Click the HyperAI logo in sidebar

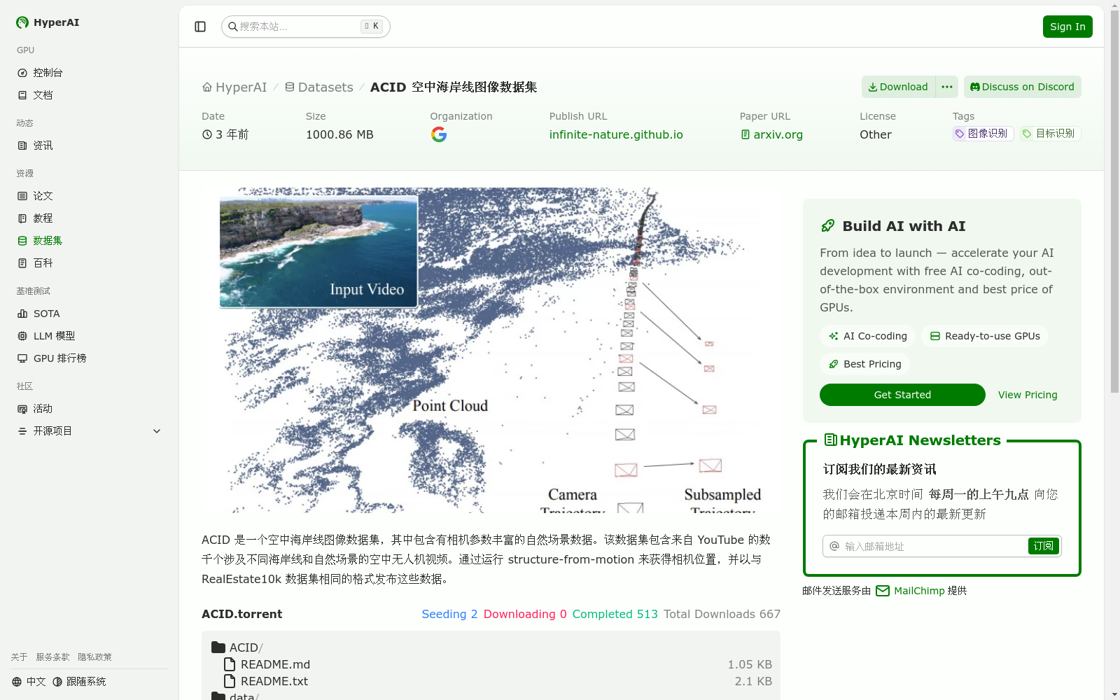(x=48, y=22)
